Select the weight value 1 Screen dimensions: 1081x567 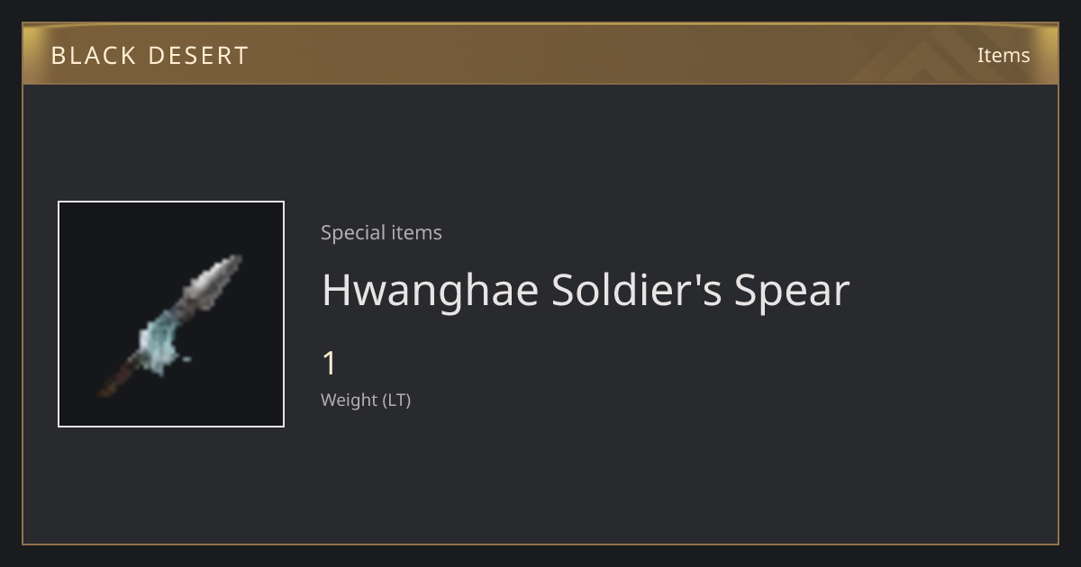pyautogui.click(x=330, y=364)
